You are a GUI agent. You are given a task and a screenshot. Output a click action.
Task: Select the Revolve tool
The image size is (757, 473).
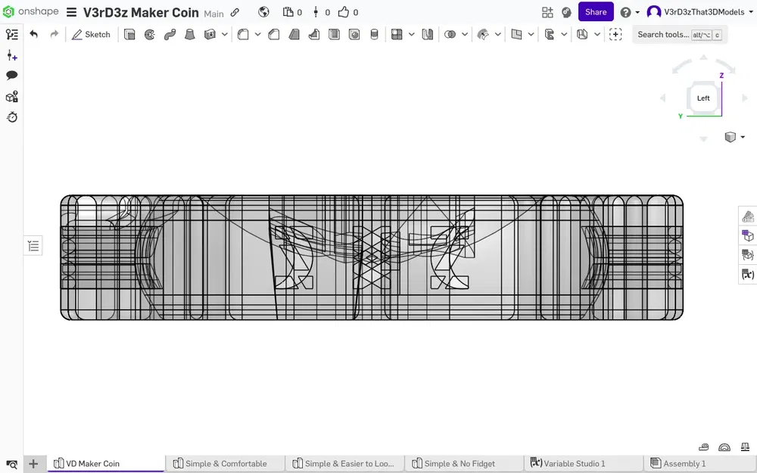pyautogui.click(x=150, y=34)
